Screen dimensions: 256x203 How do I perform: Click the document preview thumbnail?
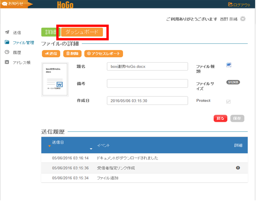pyautogui.click(x=54, y=79)
